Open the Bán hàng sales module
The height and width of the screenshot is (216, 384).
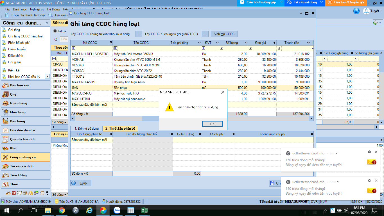tap(25, 121)
